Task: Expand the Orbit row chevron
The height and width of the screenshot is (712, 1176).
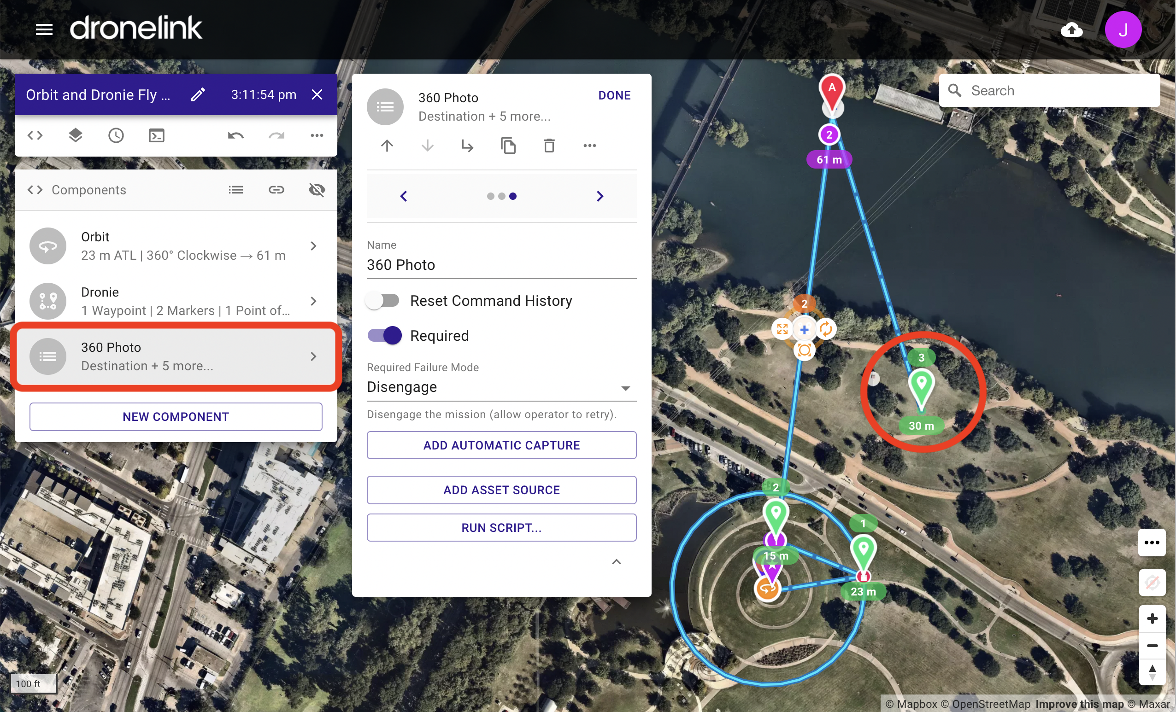Action: point(313,246)
